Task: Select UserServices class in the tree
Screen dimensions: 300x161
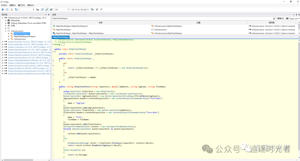Action: click(x=20, y=39)
